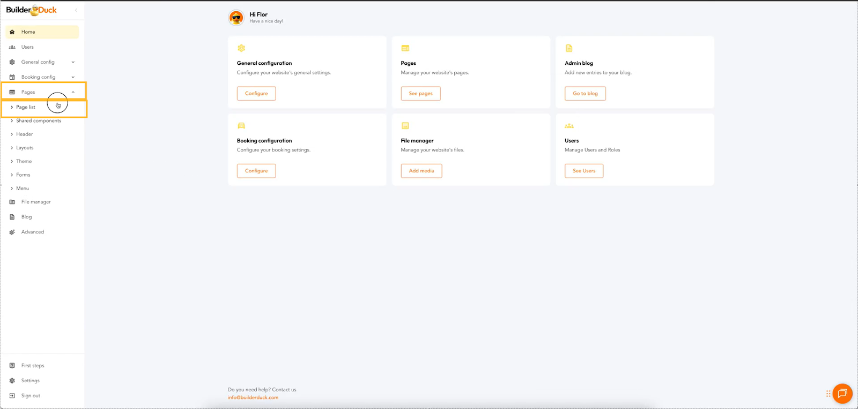Collapse the sidebar with the arrow
The height and width of the screenshot is (409, 858).
pyautogui.click(x=76, y=10)
